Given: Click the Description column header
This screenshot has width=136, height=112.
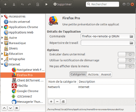Looking at the screenshot, I should (x=106, y=82).
